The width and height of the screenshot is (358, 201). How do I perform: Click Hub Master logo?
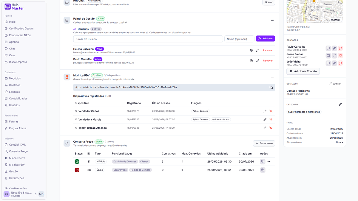coord(14,7)
